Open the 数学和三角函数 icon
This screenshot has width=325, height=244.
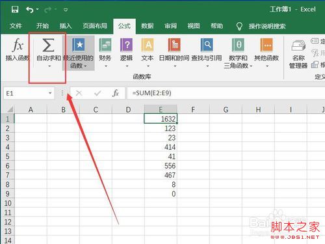[238, 45]
